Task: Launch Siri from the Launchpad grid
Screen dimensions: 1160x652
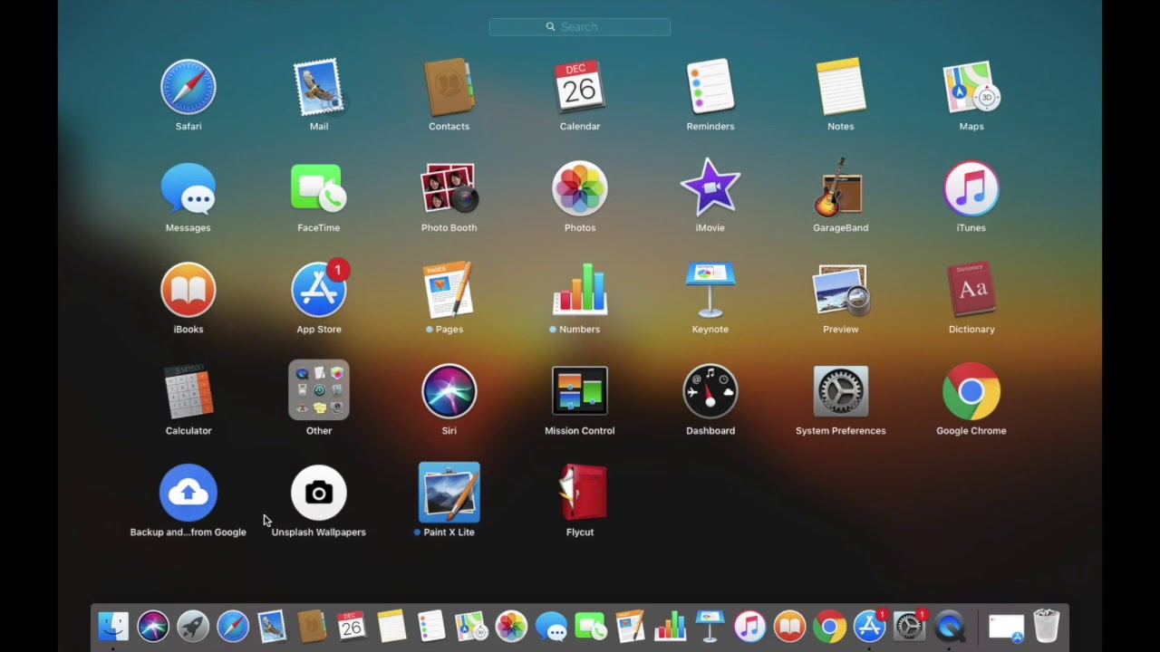Action: (449, 391)
